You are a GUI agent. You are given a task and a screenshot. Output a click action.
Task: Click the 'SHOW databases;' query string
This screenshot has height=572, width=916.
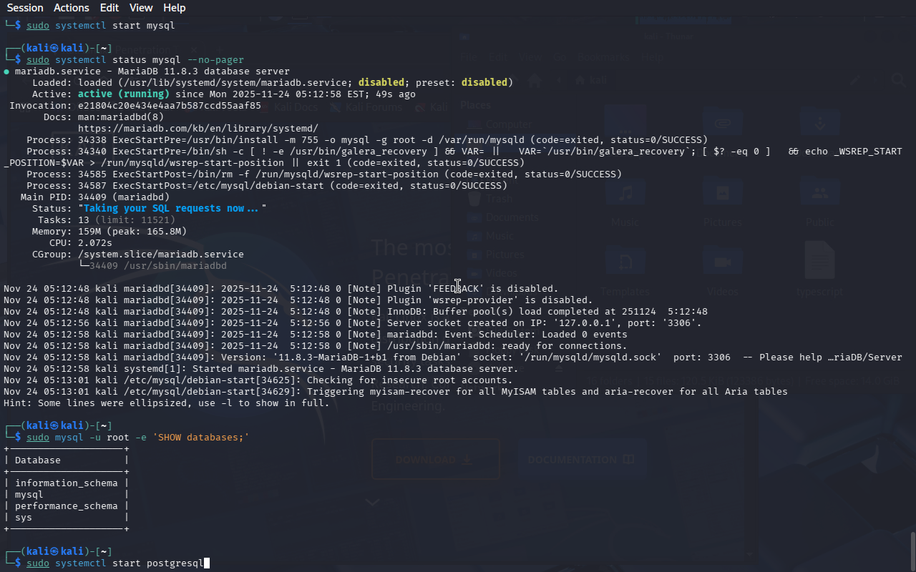click(200, 438)
